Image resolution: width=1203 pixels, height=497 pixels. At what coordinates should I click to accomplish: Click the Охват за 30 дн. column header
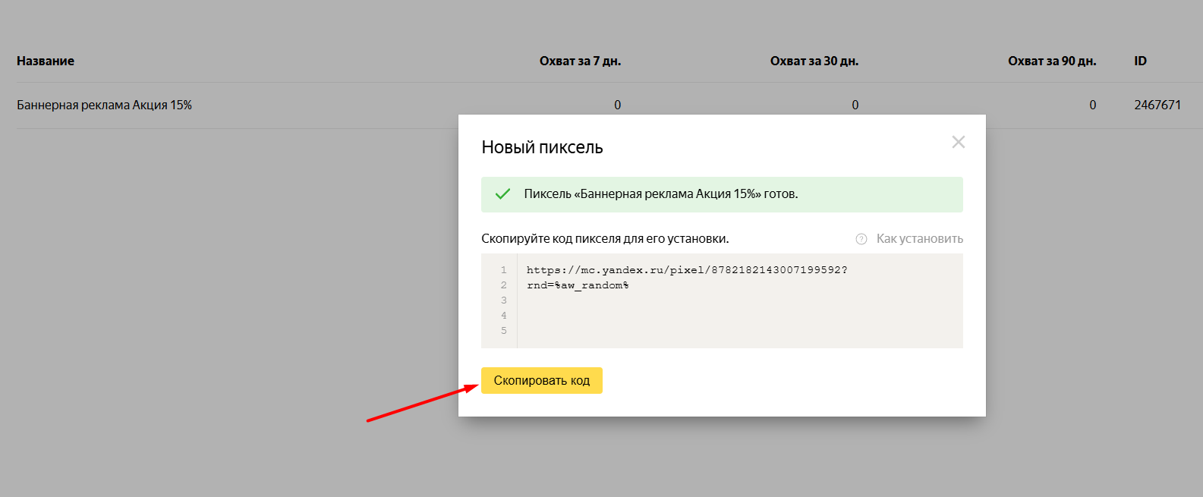click(x=814, y=61)
